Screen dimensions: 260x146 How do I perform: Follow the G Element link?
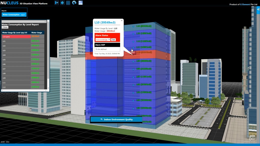(245, 4)
